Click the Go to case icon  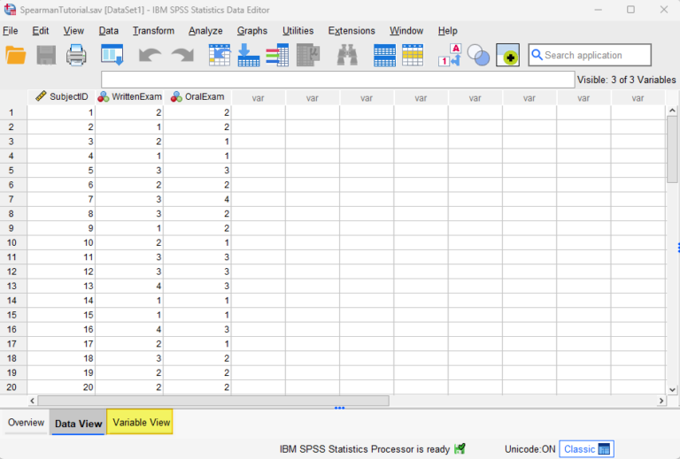click(219, 56)
